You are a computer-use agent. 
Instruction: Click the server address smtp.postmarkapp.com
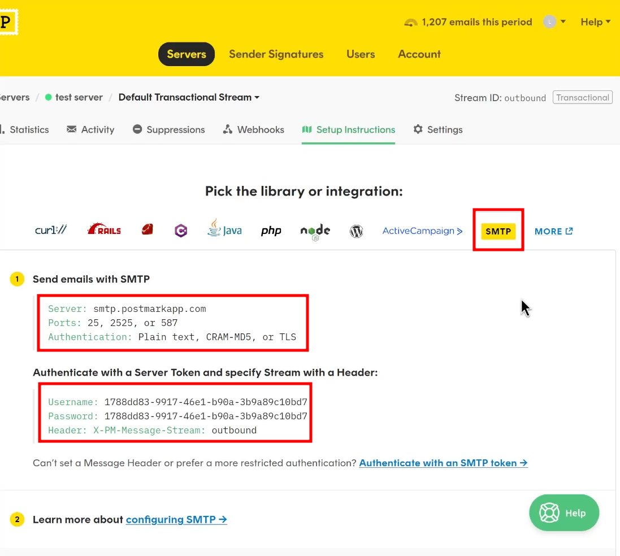click(x=149, y=309)
